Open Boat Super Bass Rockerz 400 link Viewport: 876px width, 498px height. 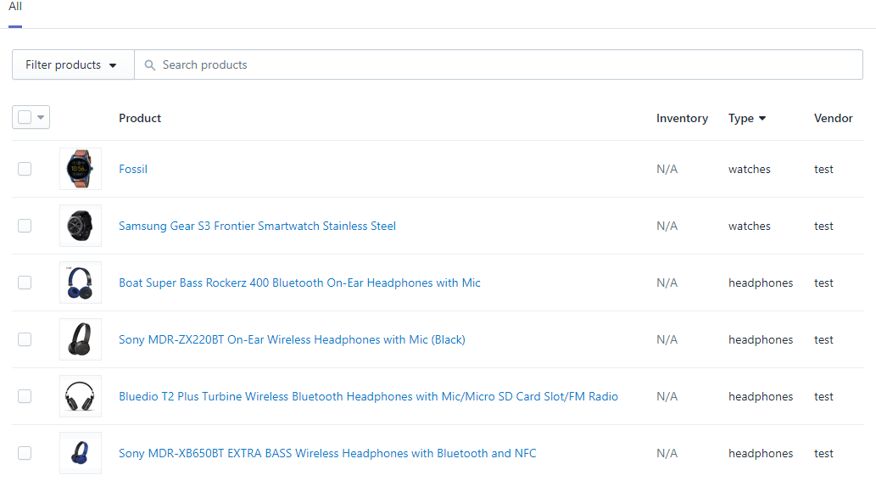pos(299,283)
